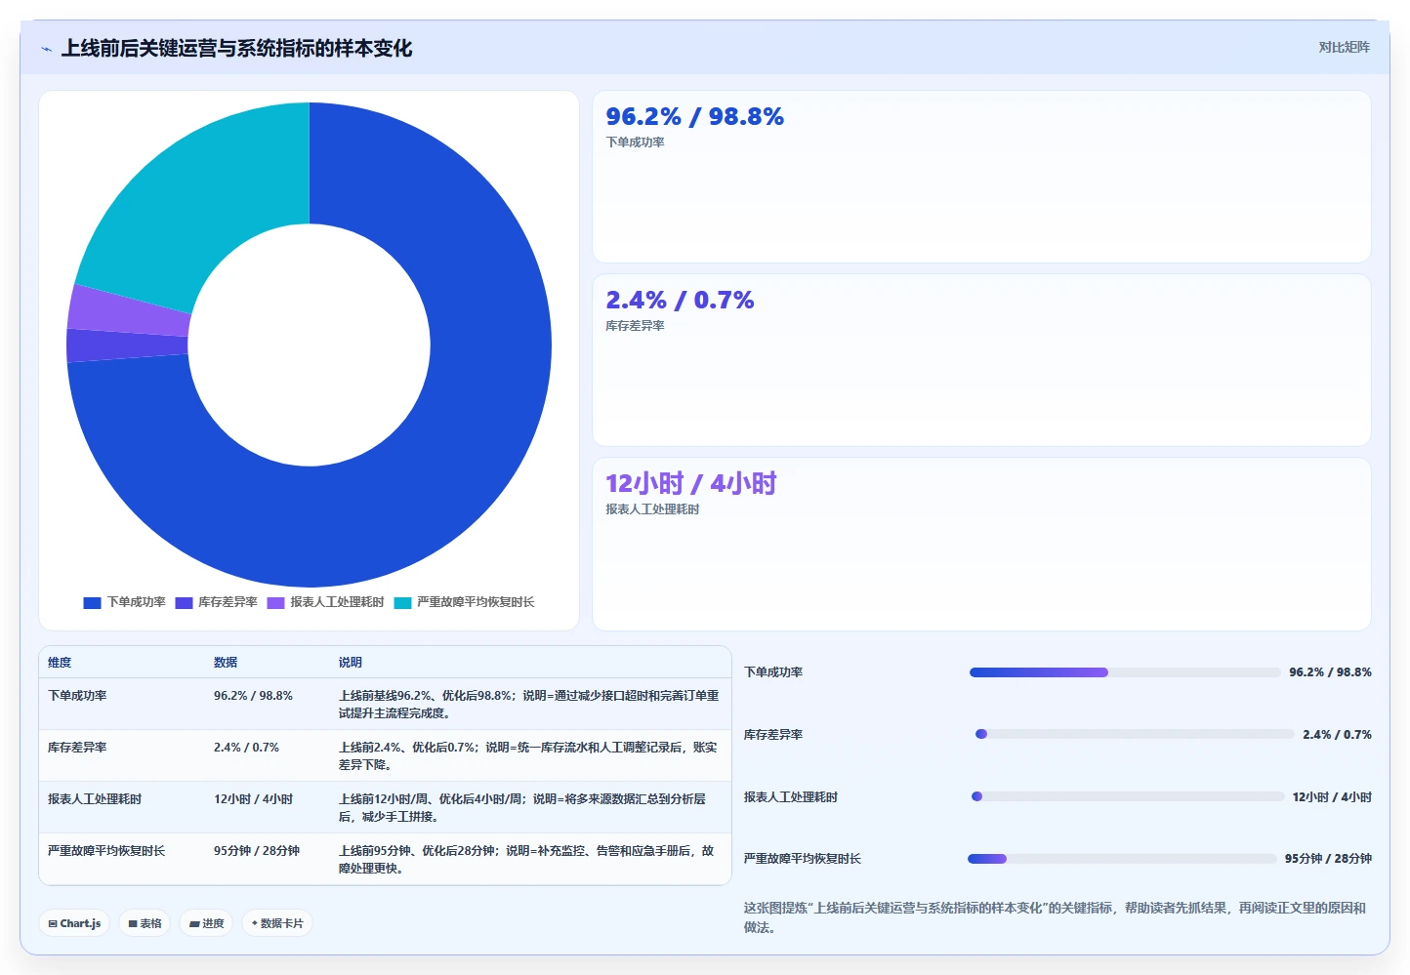Screen dimensions: 1410x975
Task: Select the 进度 tag chip
Action: coord(206,923)
